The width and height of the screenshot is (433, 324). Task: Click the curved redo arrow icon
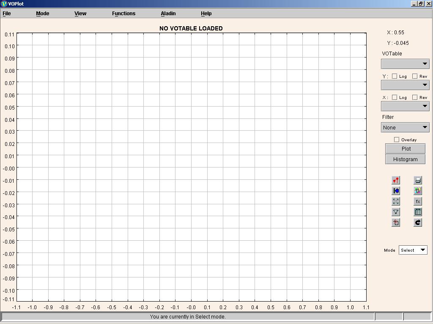418,222
